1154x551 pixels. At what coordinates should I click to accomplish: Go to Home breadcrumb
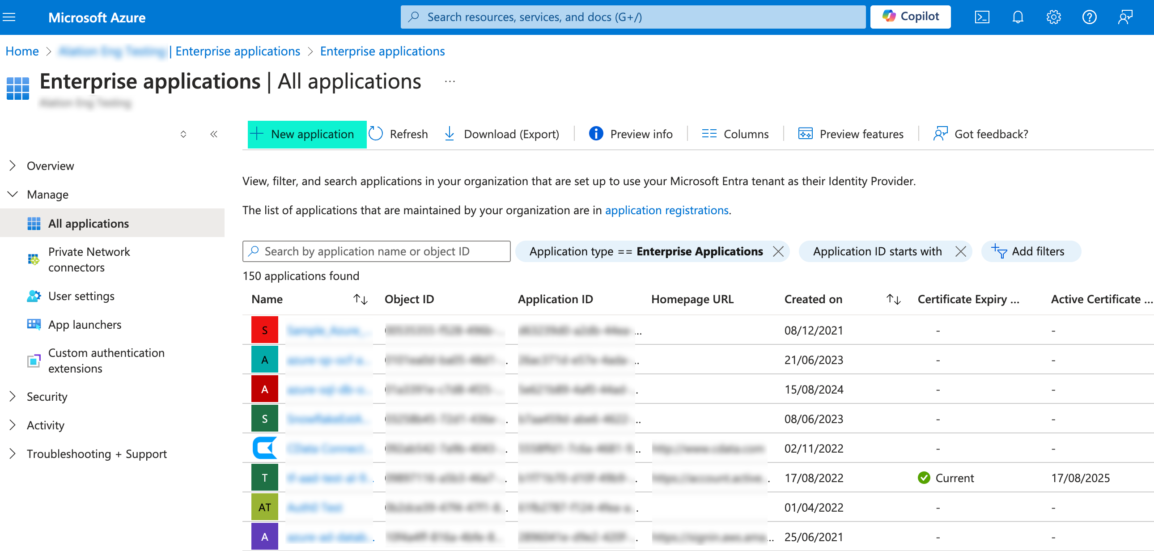coord(22,51)
